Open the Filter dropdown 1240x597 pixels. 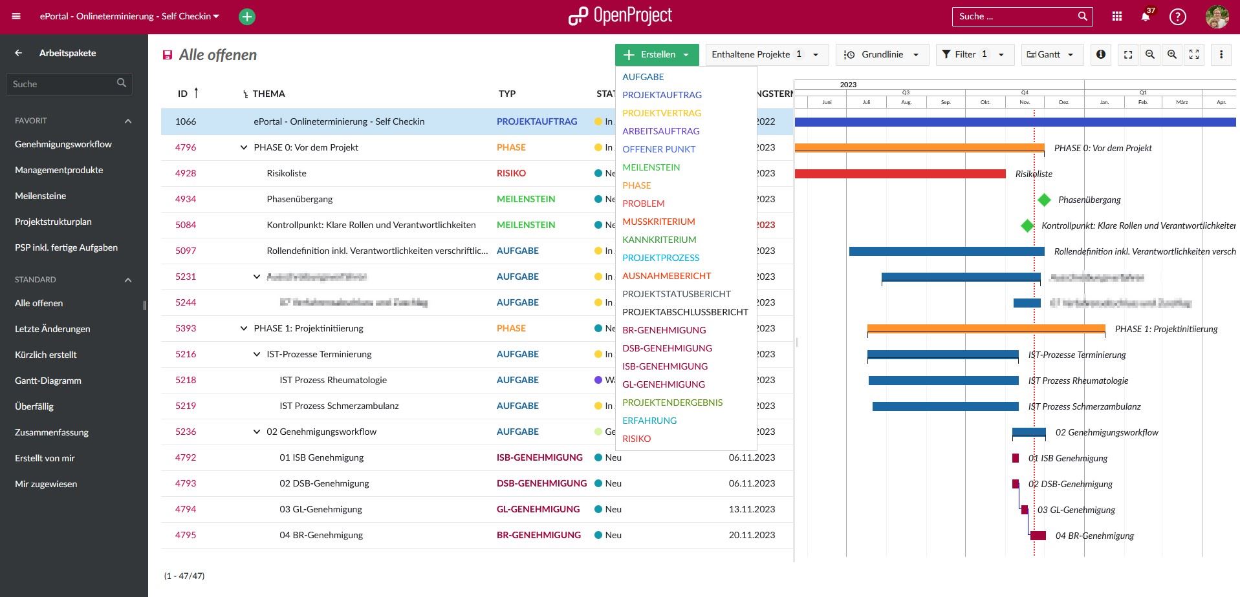(x=974, y=55)
